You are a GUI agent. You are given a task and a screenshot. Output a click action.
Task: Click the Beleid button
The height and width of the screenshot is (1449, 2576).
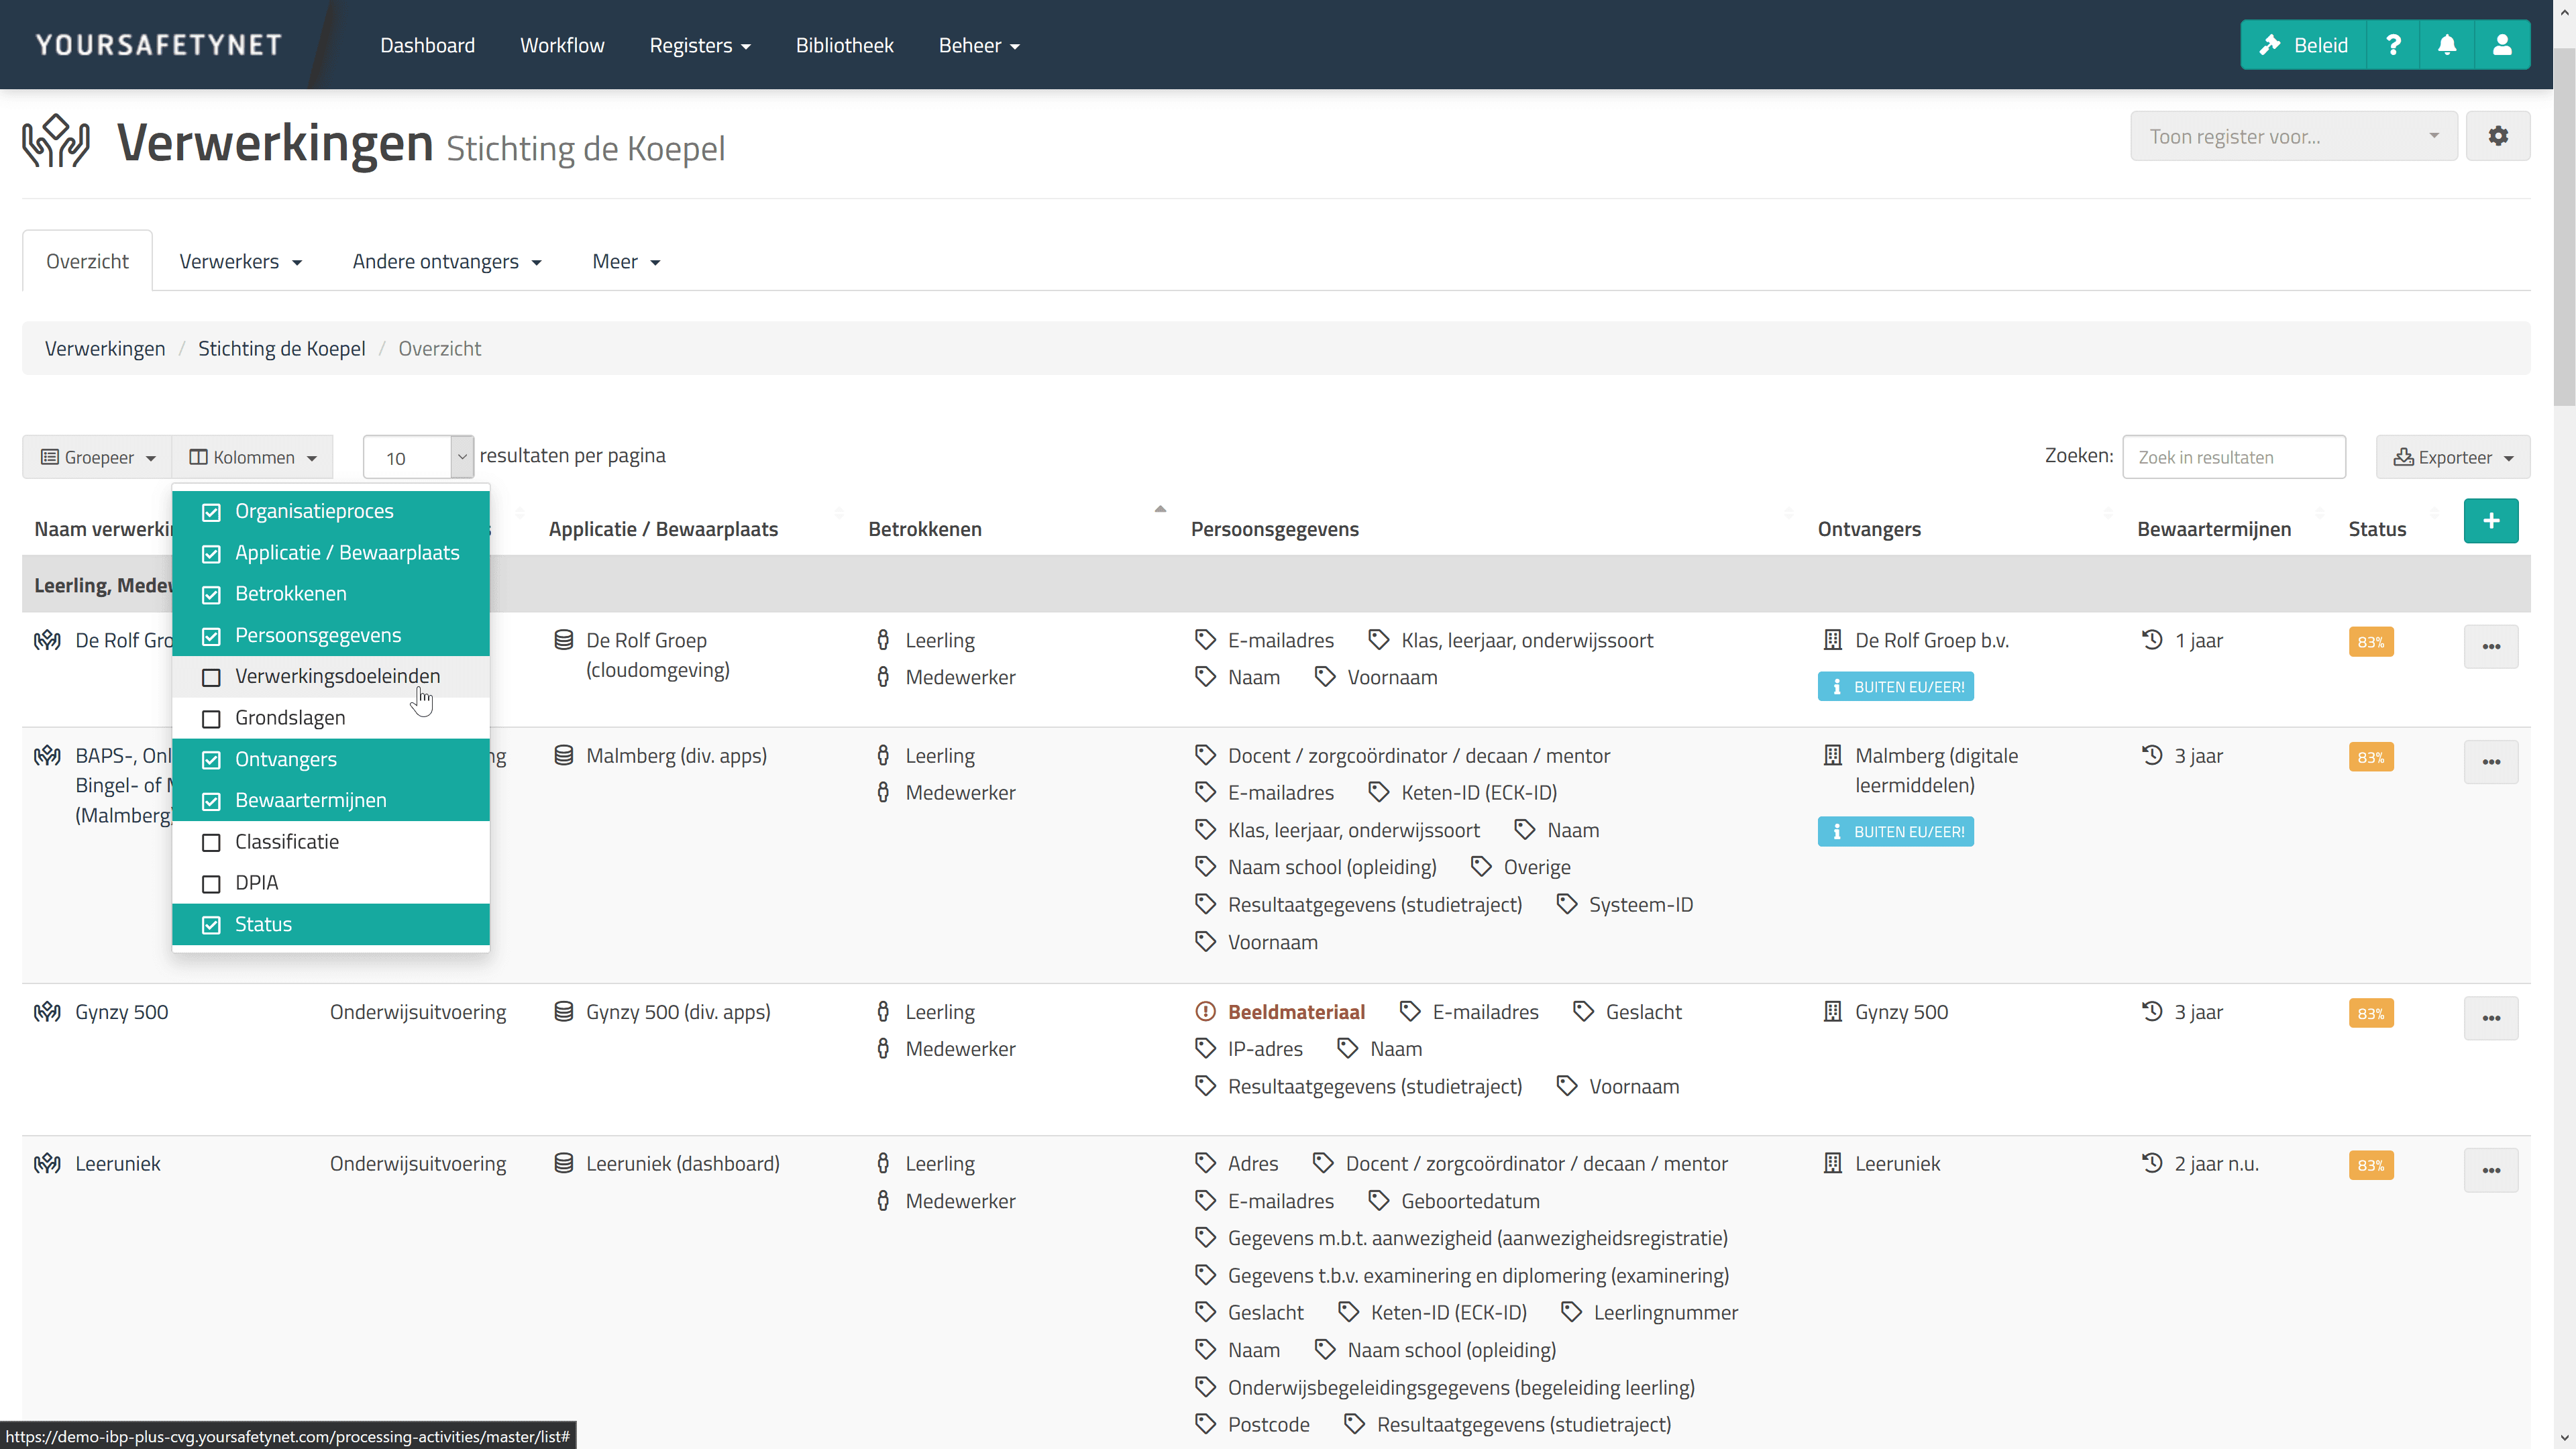(2303, 45)
